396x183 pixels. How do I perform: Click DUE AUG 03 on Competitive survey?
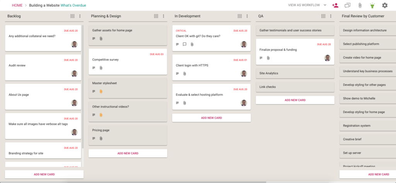point(157,54)
